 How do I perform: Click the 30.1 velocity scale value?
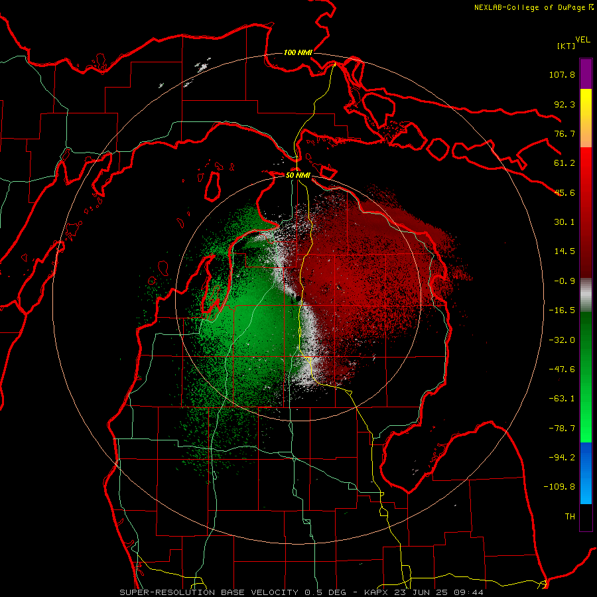[564, 222]
